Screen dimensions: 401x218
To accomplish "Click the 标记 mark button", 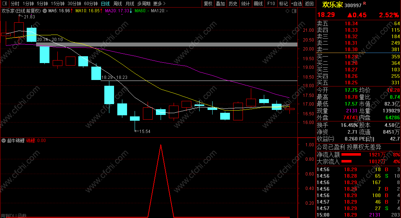I will 283,4.
